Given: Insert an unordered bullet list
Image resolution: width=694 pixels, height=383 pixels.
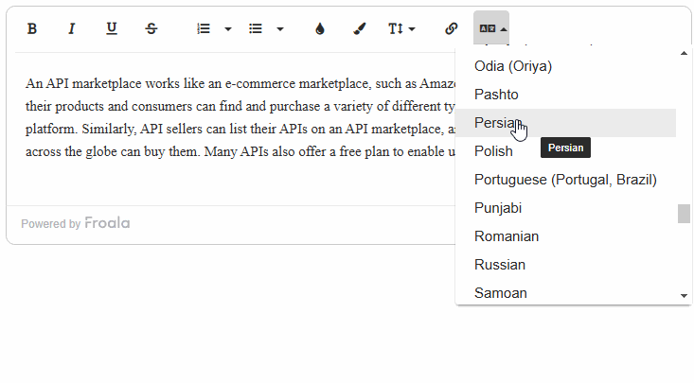Looking at the screenshot, I should click(x=256, y=28).
